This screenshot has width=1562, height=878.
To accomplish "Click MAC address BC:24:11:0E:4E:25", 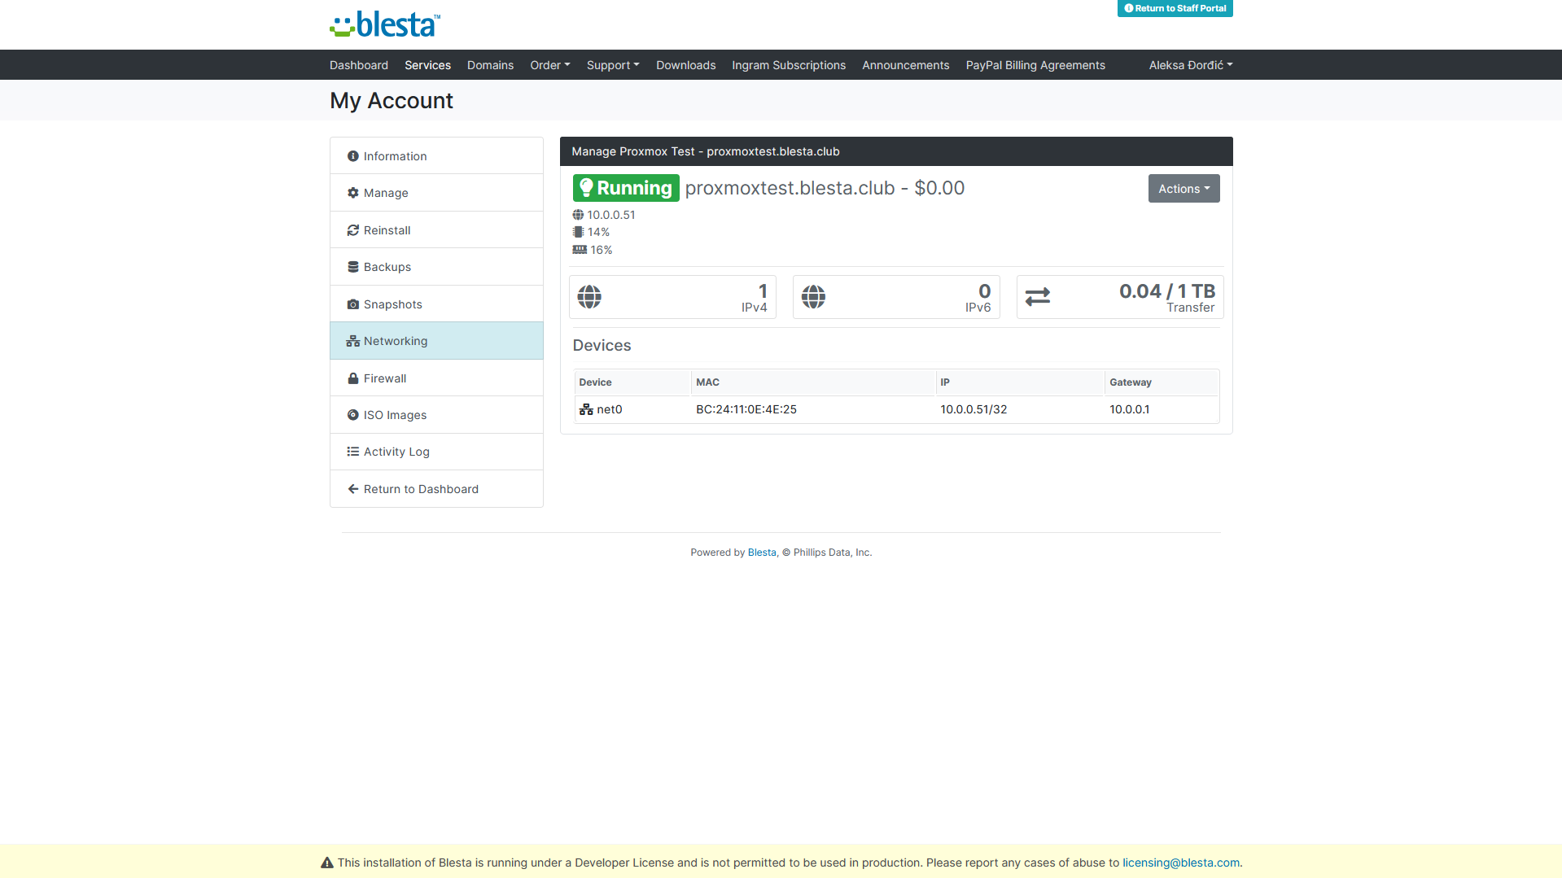I will (x=746, y=409).
